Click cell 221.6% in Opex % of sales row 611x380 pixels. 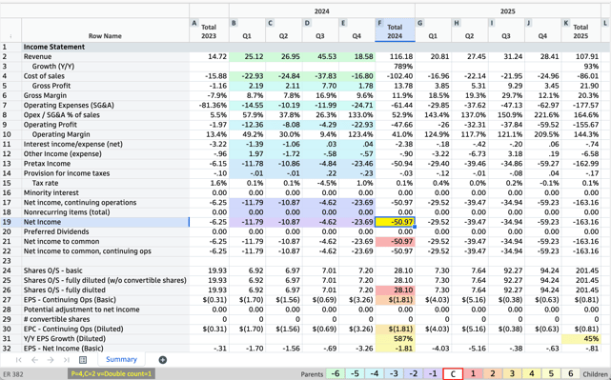click(x=542, y=115)
